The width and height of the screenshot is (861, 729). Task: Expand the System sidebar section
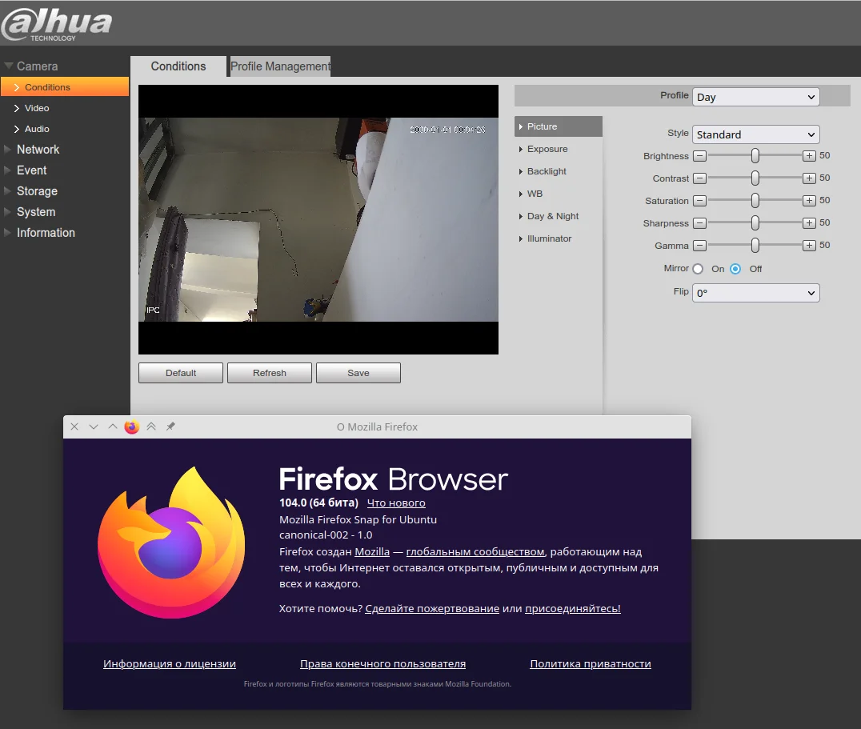tap(36, 212)
